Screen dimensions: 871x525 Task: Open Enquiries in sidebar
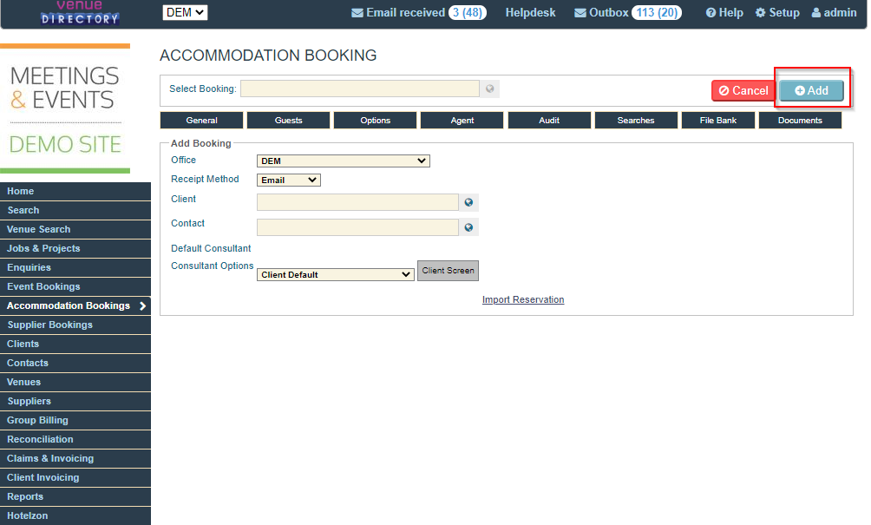tap(75, 267)
